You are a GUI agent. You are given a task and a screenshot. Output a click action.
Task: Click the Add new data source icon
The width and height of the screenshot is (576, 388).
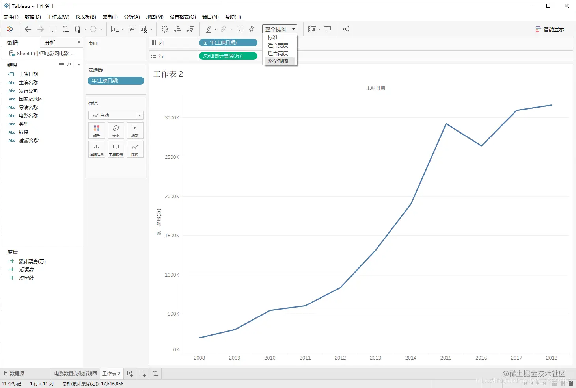(x=65, y=29)
